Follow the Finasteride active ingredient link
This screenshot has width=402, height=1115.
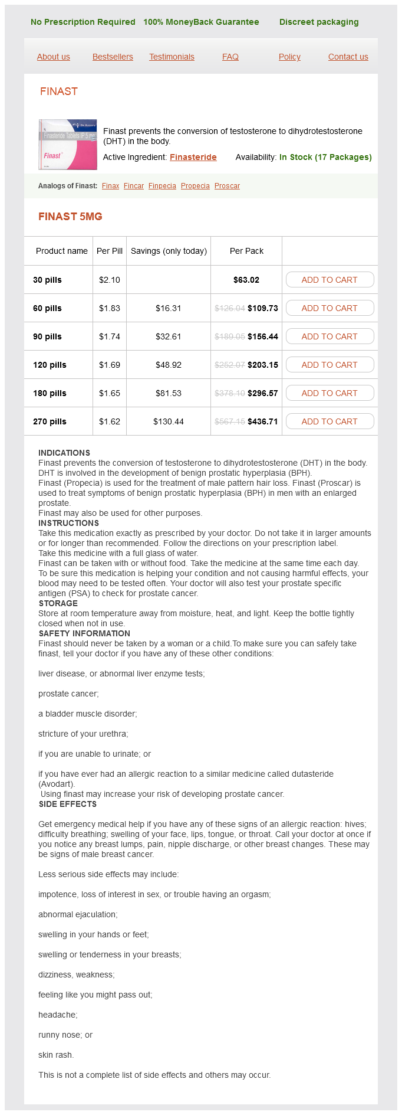point(193,157)
